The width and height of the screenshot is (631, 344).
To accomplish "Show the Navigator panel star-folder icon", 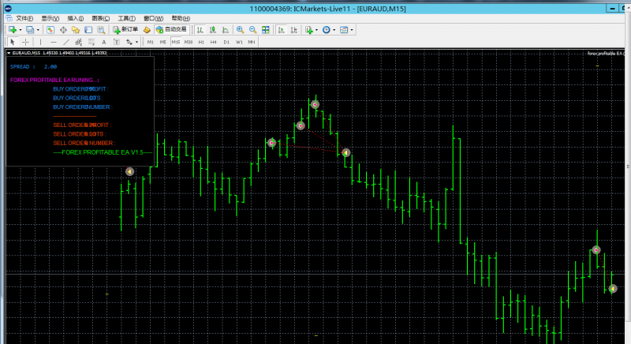I will click(x=76, y=30).
